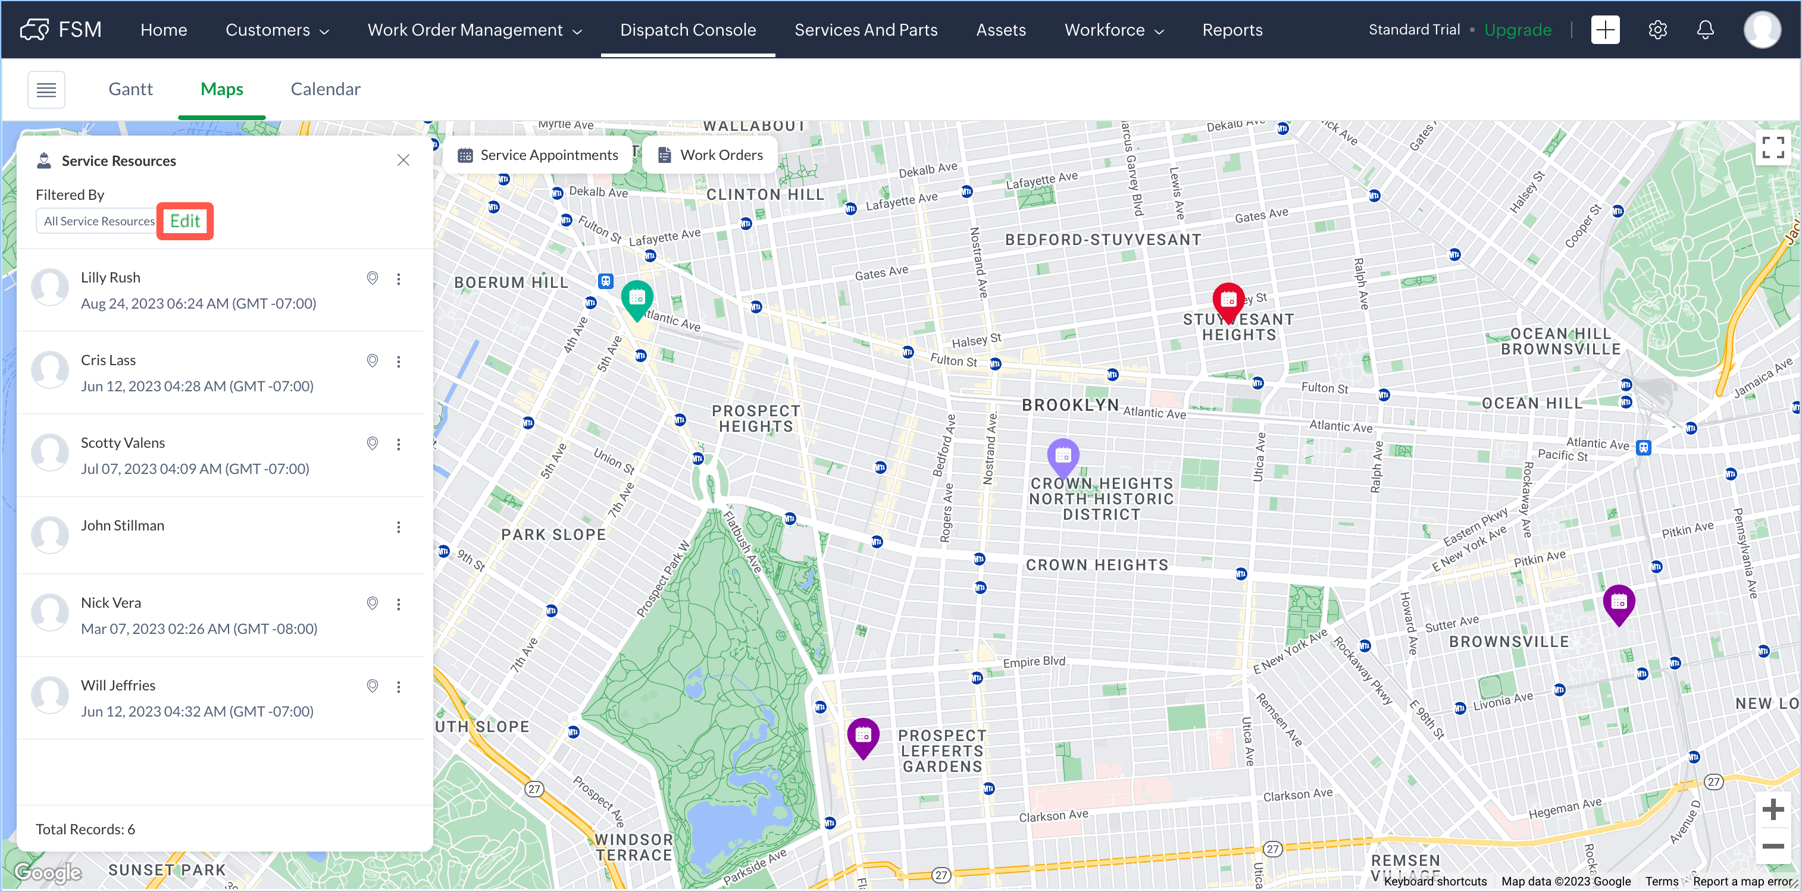Toggle fullscreen map view

pyautogui.click(x=1772, y=147)
